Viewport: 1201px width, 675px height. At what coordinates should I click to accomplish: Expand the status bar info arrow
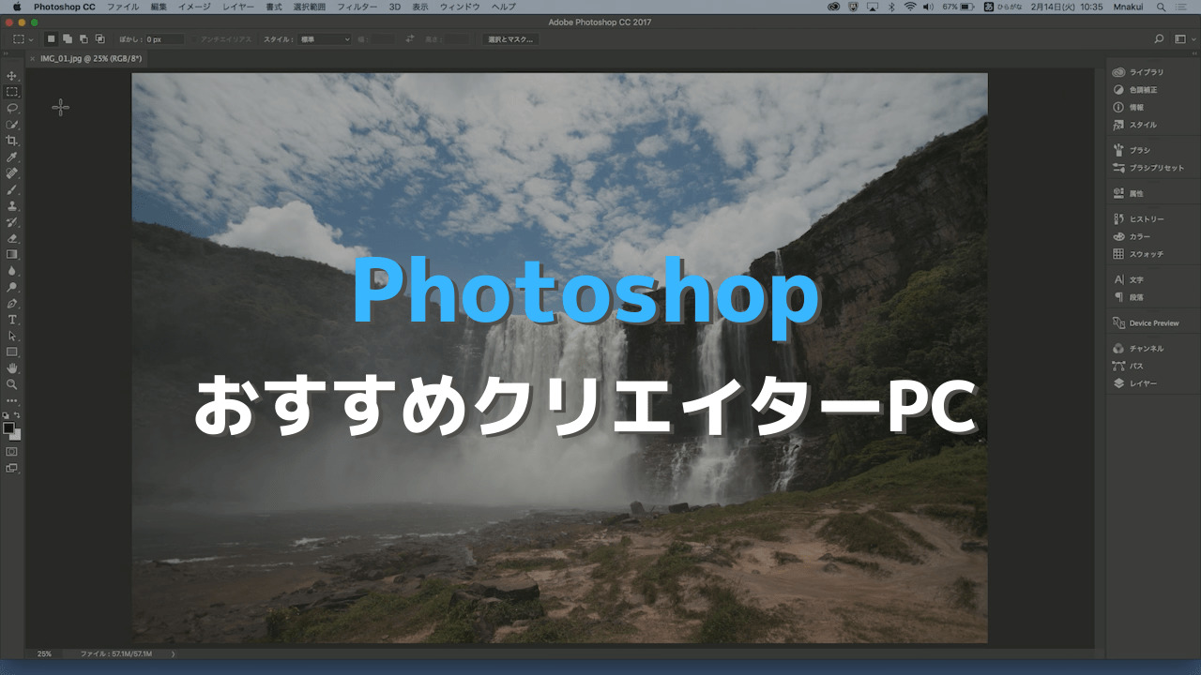pyautogui.click(x=173, y=653)
